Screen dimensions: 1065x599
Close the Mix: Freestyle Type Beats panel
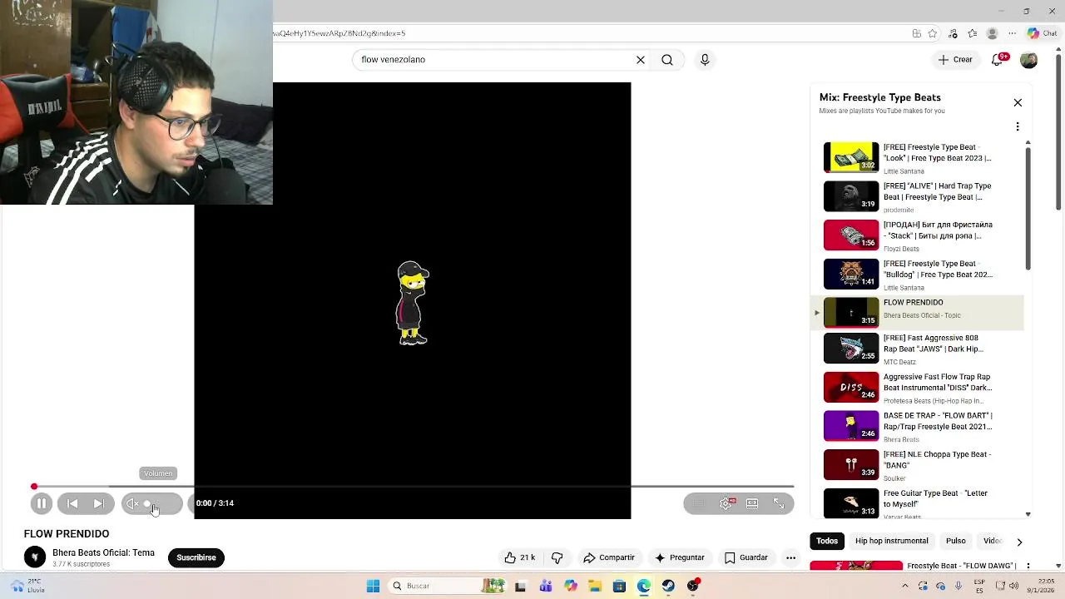(x=1018, y=102)
